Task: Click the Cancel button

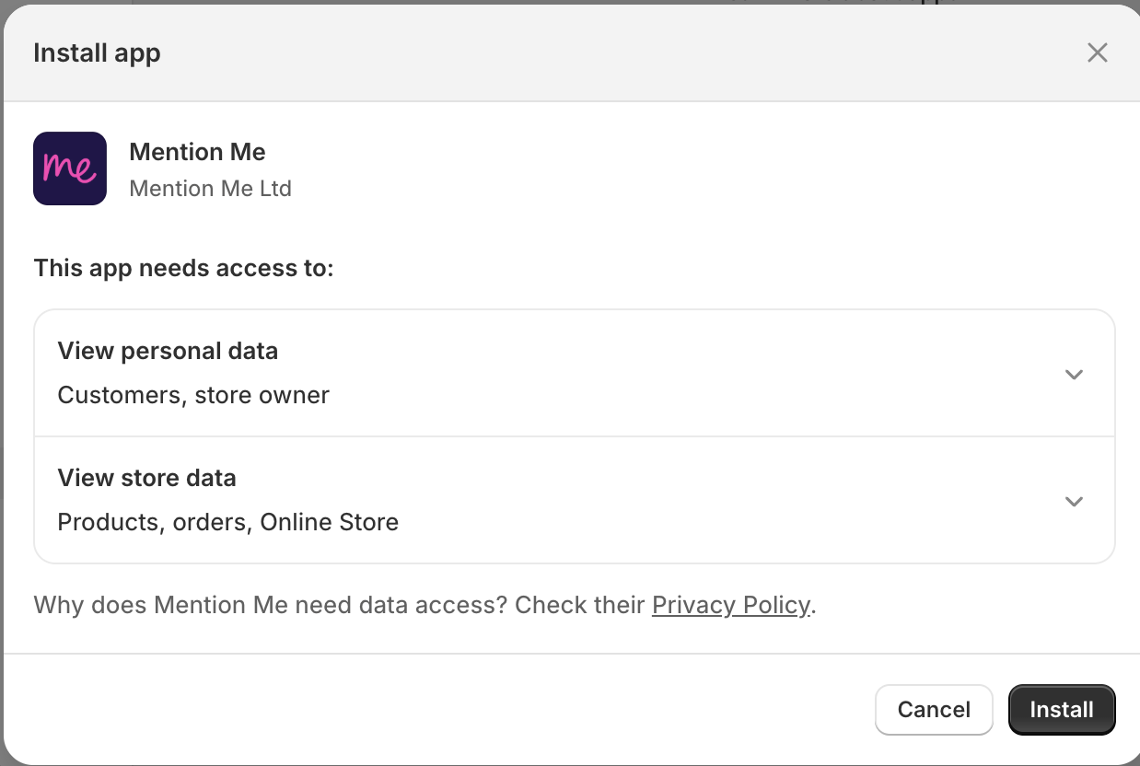Action: [934, 709]
